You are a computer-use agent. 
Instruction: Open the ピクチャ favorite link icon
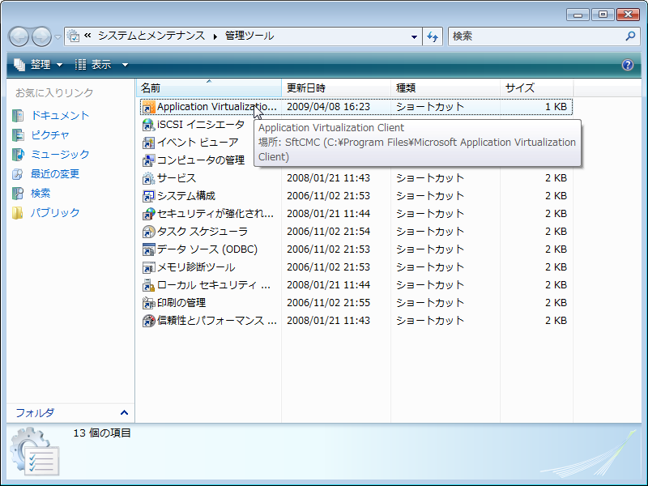[18, 135]
